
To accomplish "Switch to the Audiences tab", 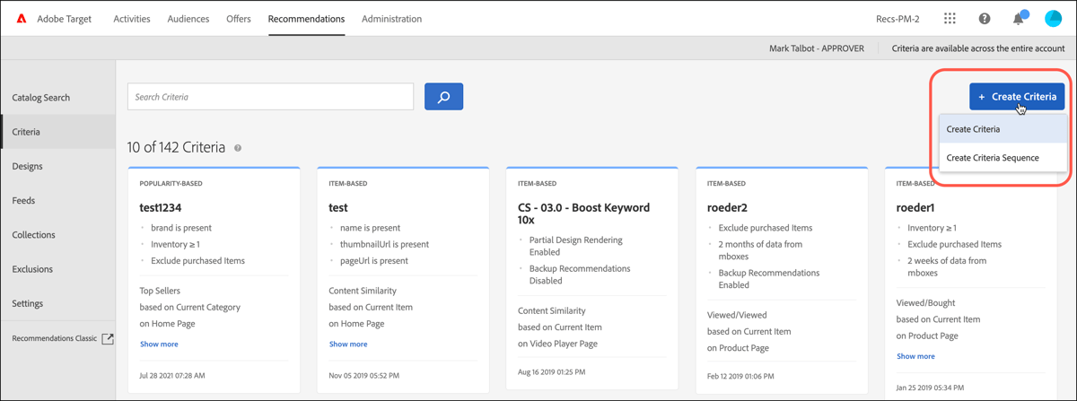I will pos(188,19).
